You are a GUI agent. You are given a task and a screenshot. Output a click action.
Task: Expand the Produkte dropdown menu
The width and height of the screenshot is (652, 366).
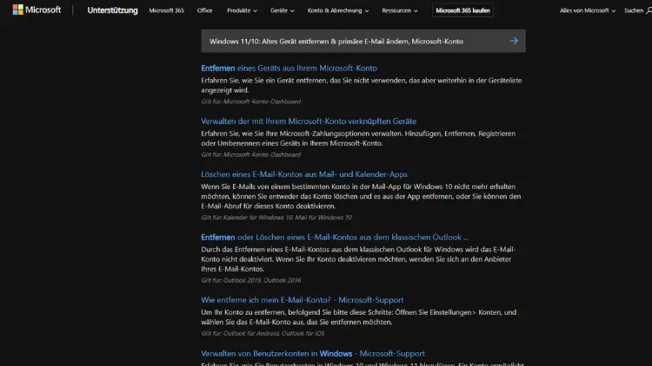tap(242, 10)
